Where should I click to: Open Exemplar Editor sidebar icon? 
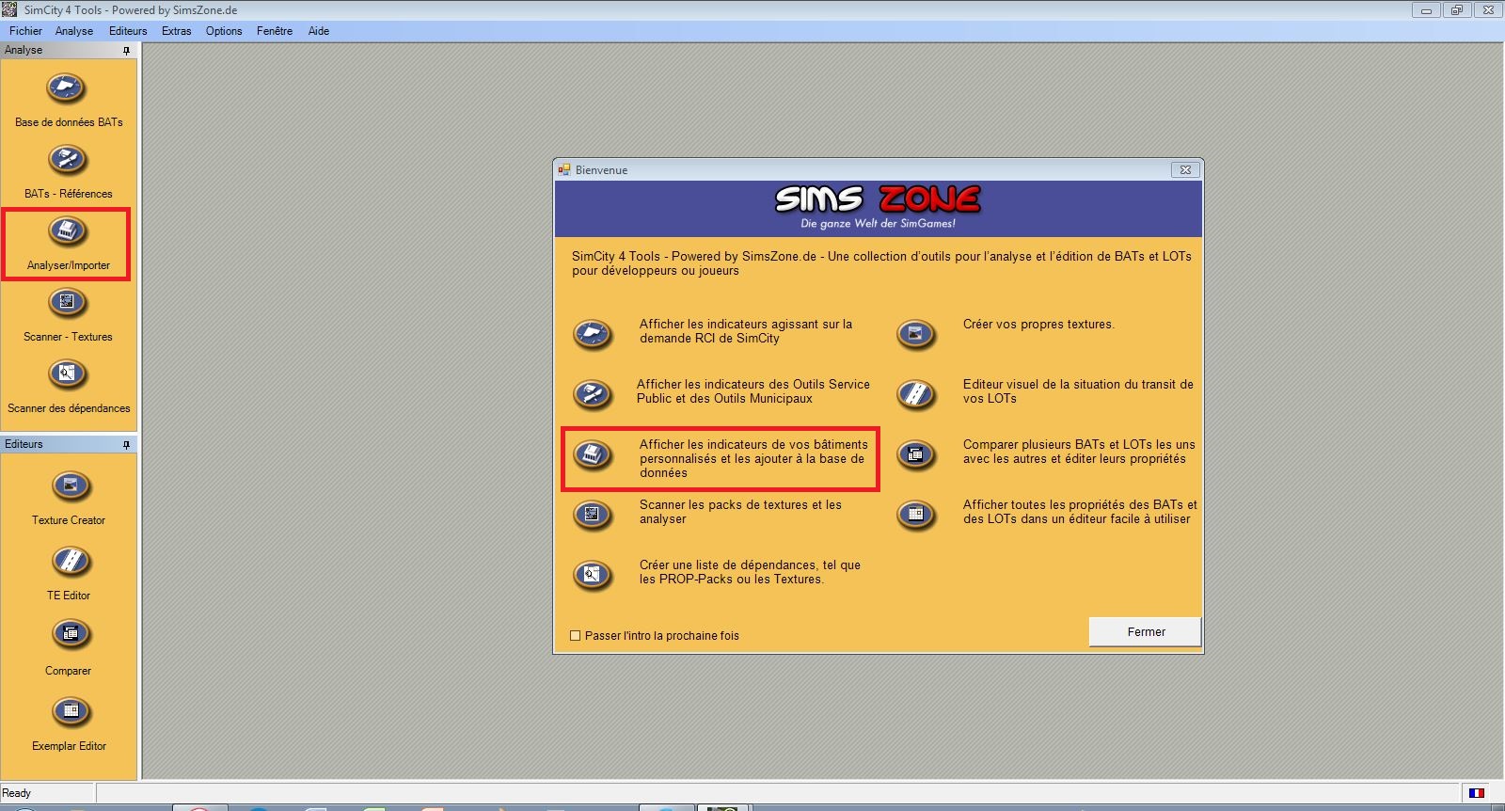pyautogui.click(x=71, y=712)
